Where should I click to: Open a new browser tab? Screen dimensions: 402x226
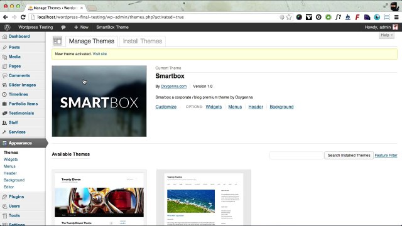[x=92, y=8]
